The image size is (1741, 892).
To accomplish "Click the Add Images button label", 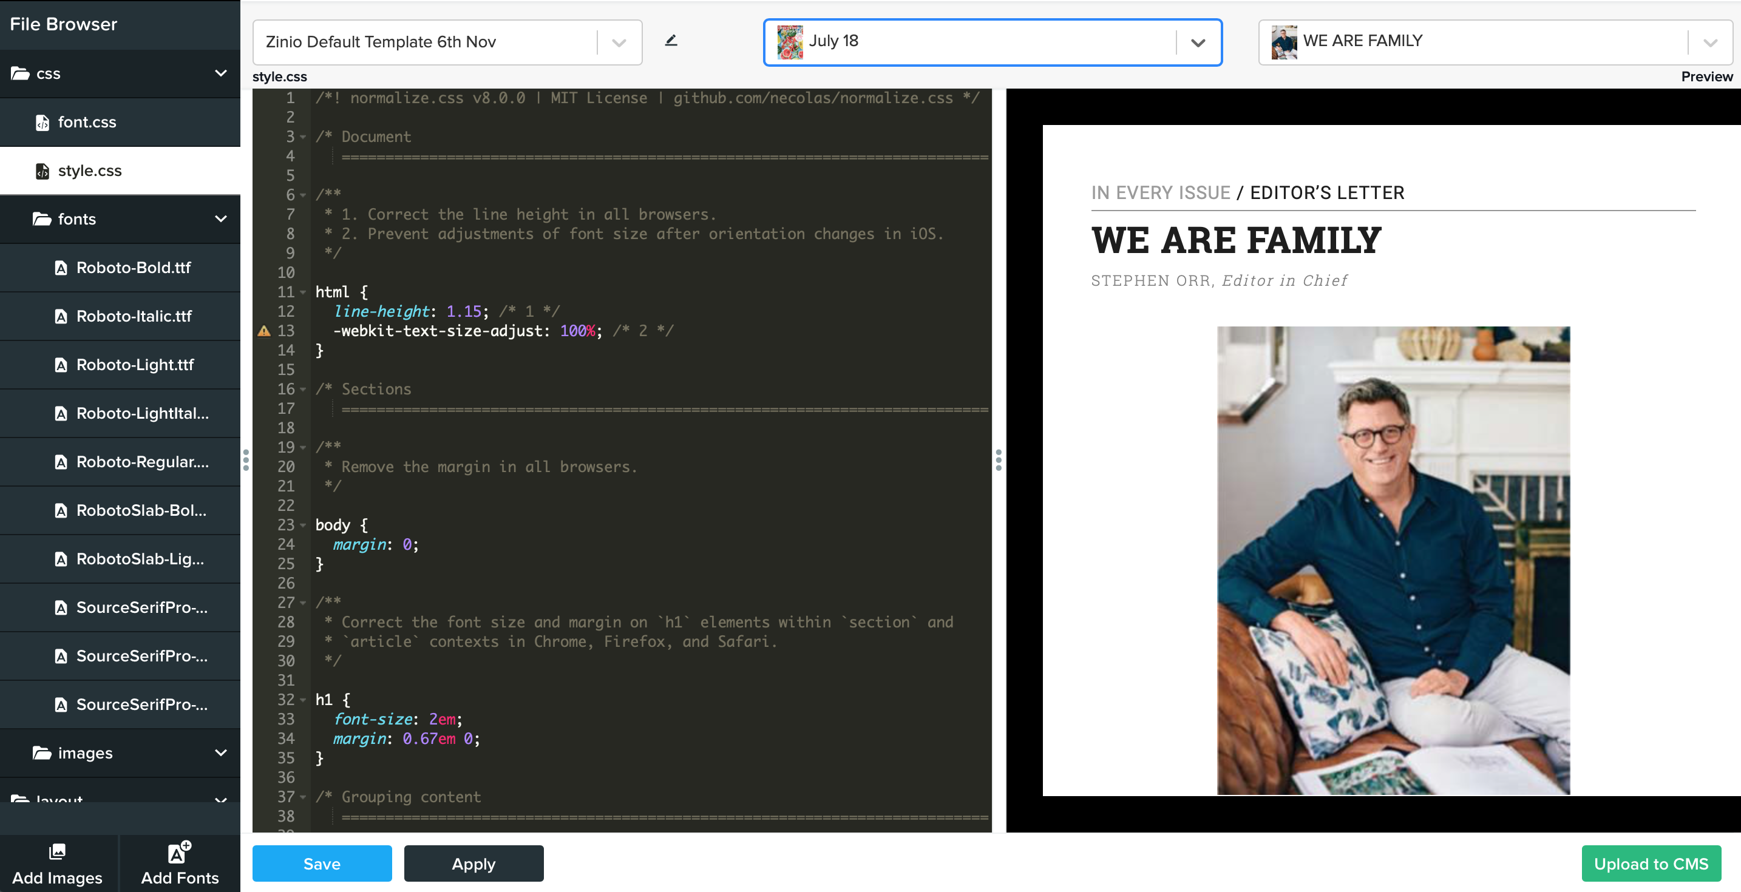I will (x=58, y=878).
